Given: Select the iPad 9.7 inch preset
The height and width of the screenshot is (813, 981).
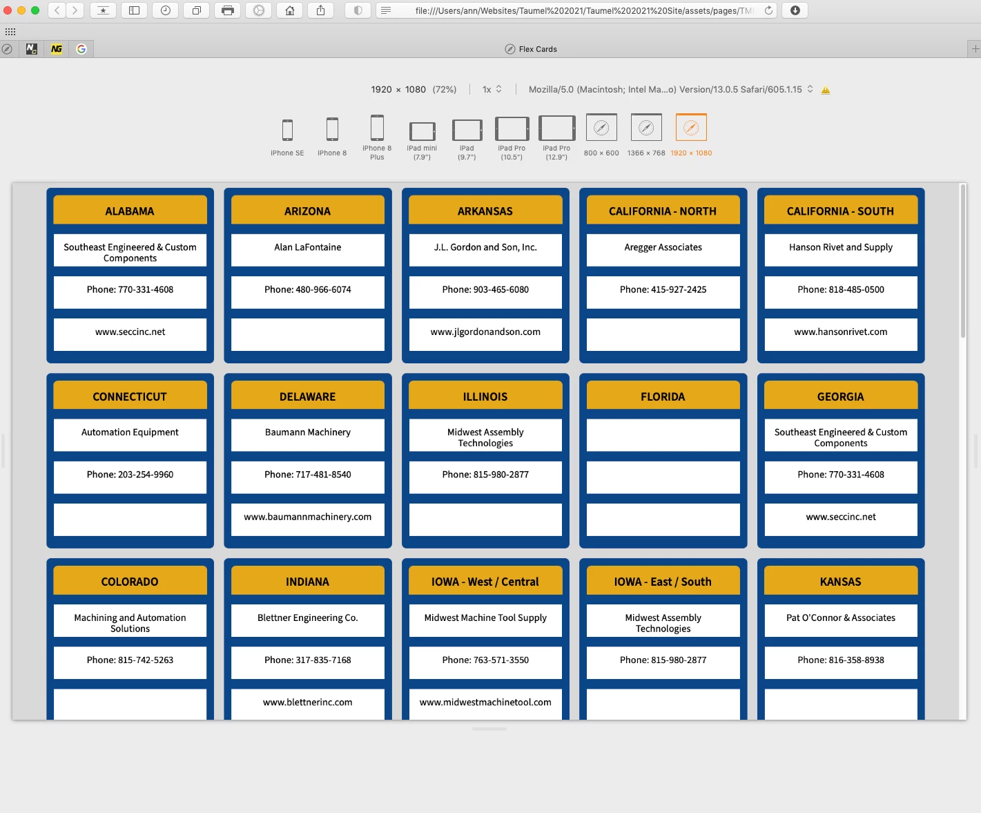Looking at the screenshot, I should pos(467,140).
